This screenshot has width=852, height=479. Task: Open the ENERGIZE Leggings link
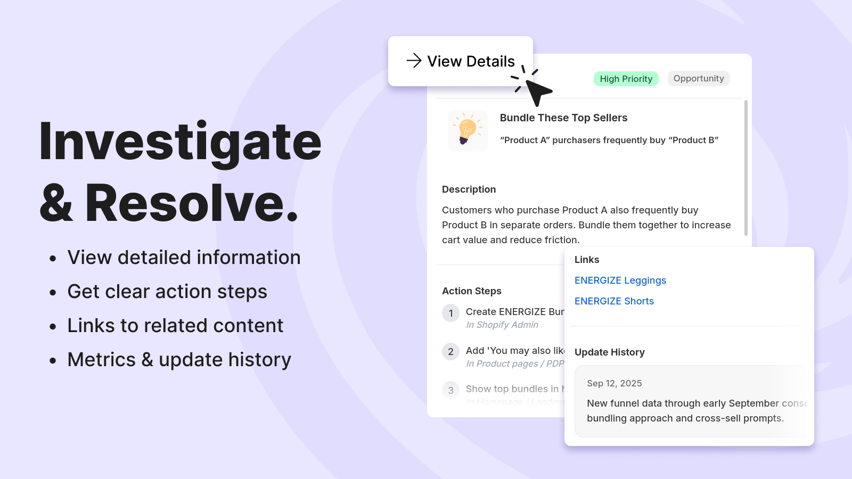coord(620,280)
